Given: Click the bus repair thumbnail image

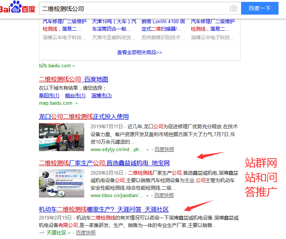Looking at the screenshot, I should tap(61, 137).
